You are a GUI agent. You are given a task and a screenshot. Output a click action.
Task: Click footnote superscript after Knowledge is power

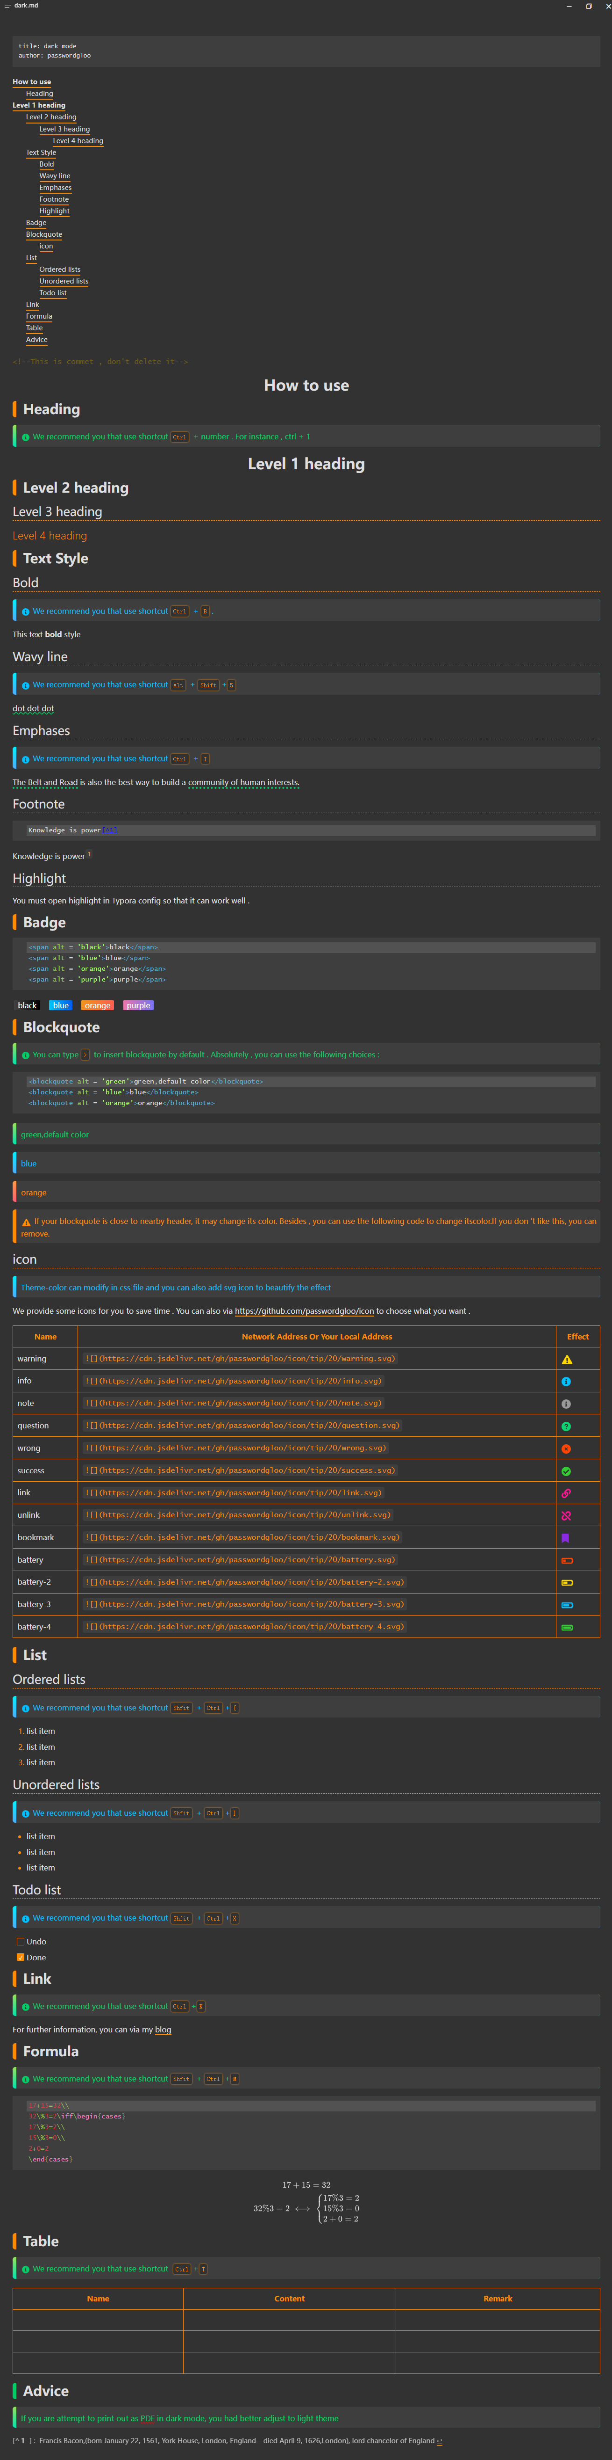[90, 855]
